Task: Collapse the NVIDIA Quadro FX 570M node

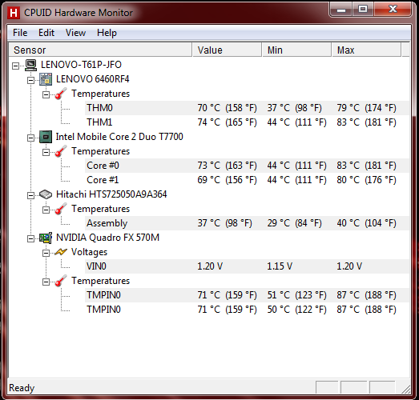Action: [30, 239]
